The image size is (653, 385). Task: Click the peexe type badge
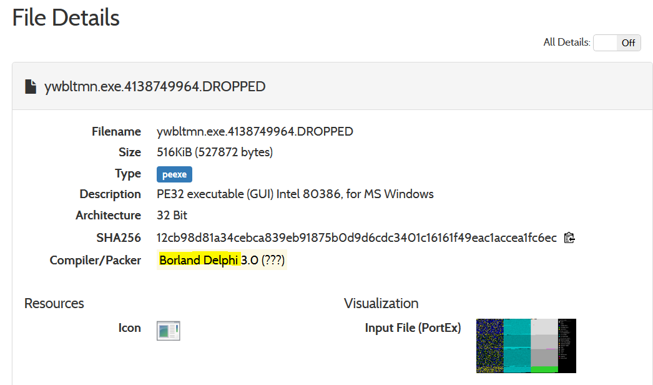click(174, 174)
